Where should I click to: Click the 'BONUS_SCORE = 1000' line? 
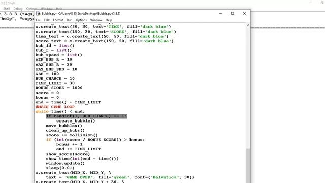point(59,88)
